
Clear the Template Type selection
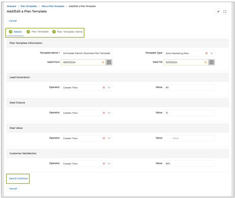pos(206,53)
